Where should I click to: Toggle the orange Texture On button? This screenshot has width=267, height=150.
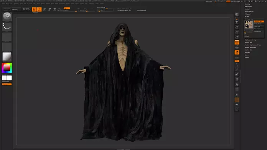[259, 21]
